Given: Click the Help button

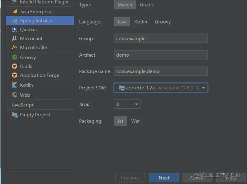Looking at the screenshot, I should [231, 178].
